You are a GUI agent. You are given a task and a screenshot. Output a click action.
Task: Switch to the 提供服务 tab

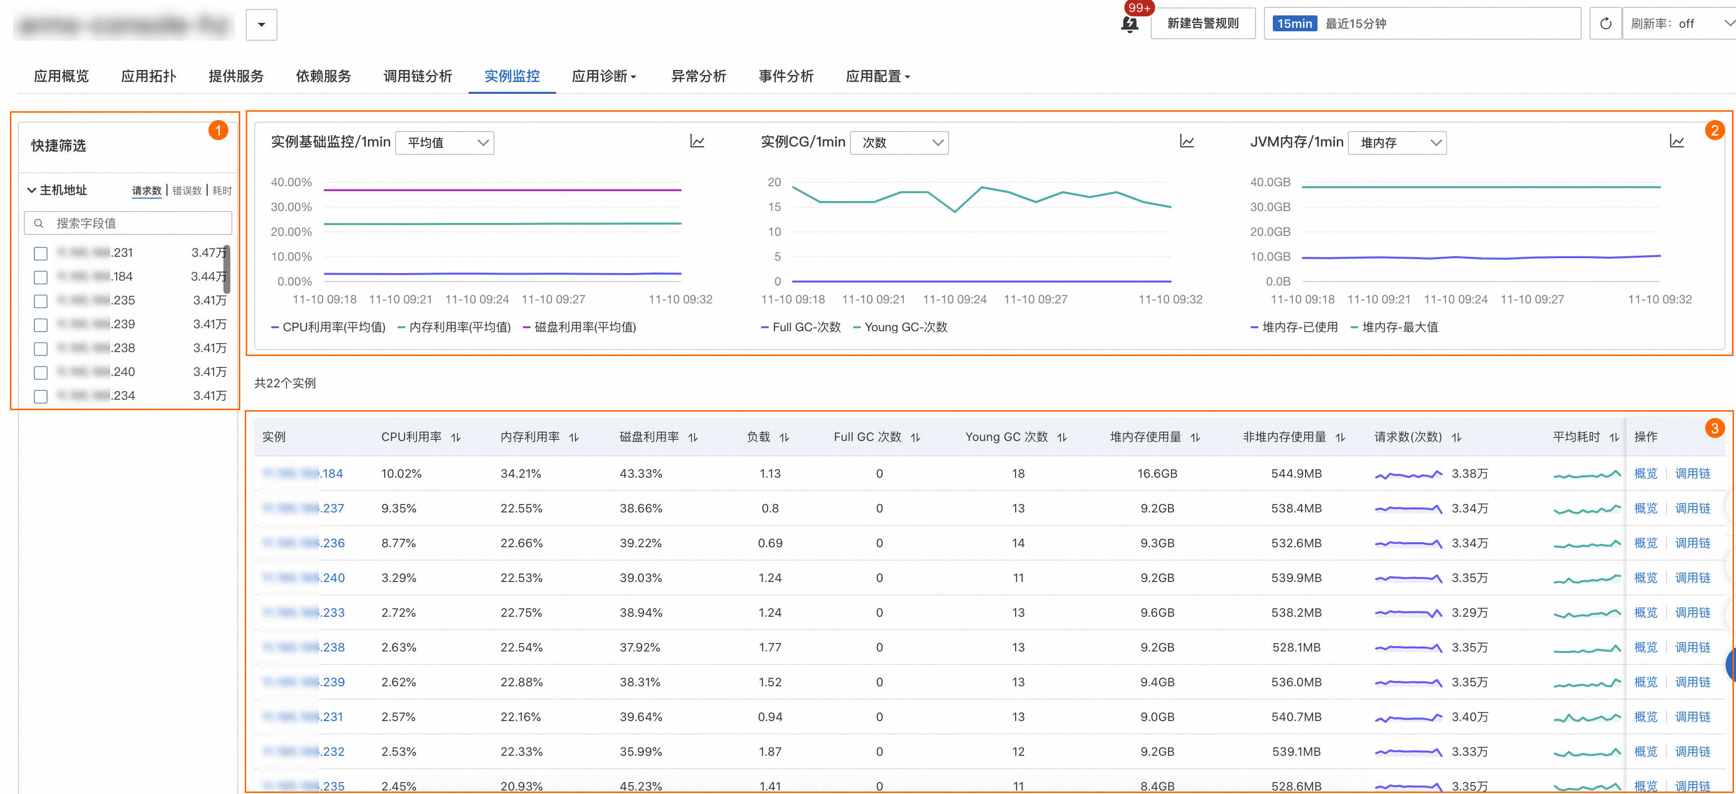[x=236, y=76]
